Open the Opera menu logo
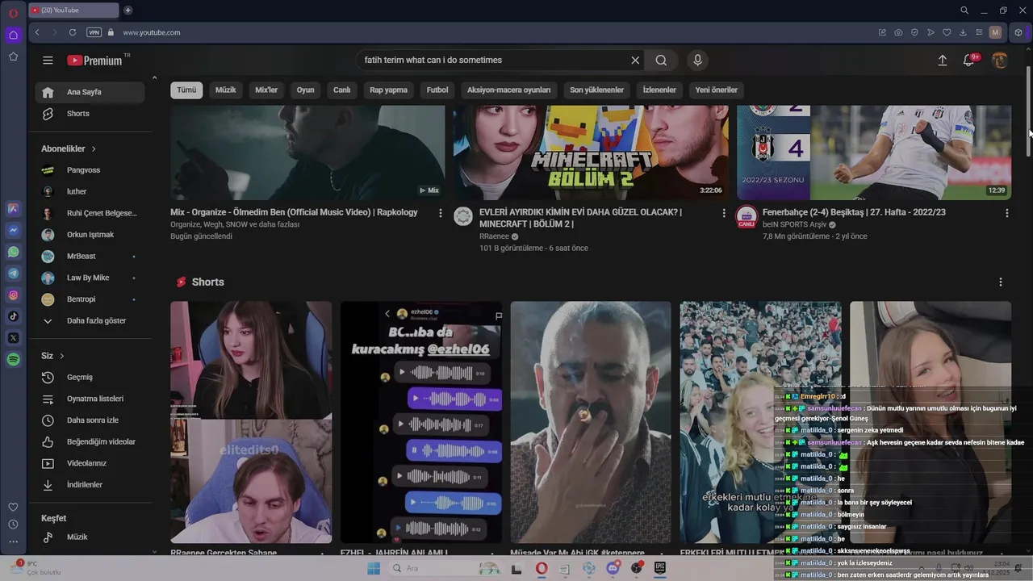The width and height of the screenshot is (1033, 581). (x=13, y=13)
